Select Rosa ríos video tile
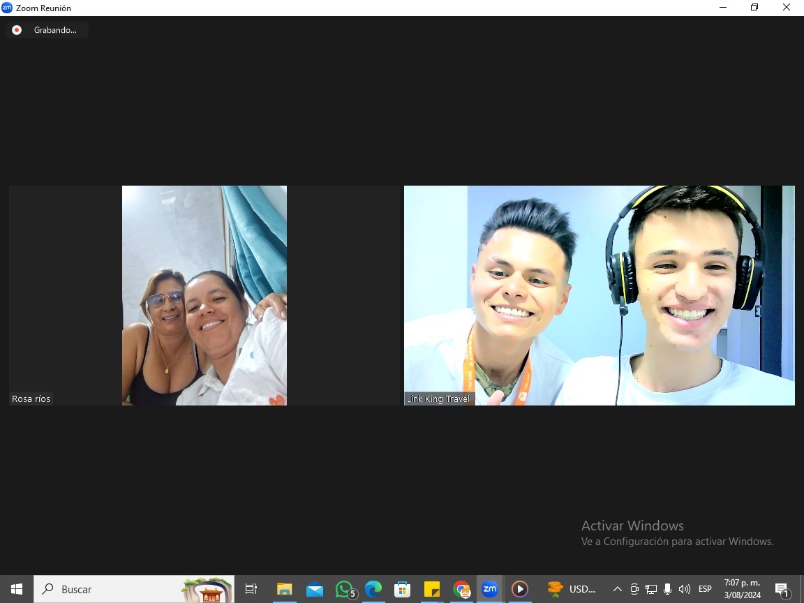This screenshot has height=603, width=804. [204, 295]
